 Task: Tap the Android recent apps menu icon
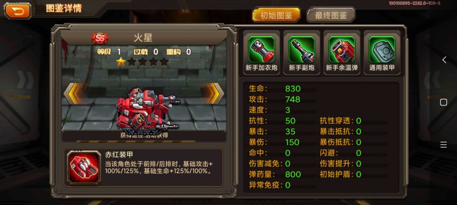pyautogui.click(x=443, y=144)
